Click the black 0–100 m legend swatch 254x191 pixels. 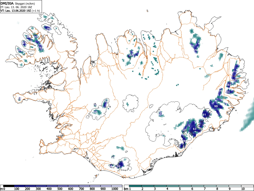(x=9, y=186)
